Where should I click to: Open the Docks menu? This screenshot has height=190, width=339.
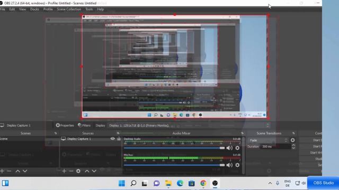[x=34, y=9]
